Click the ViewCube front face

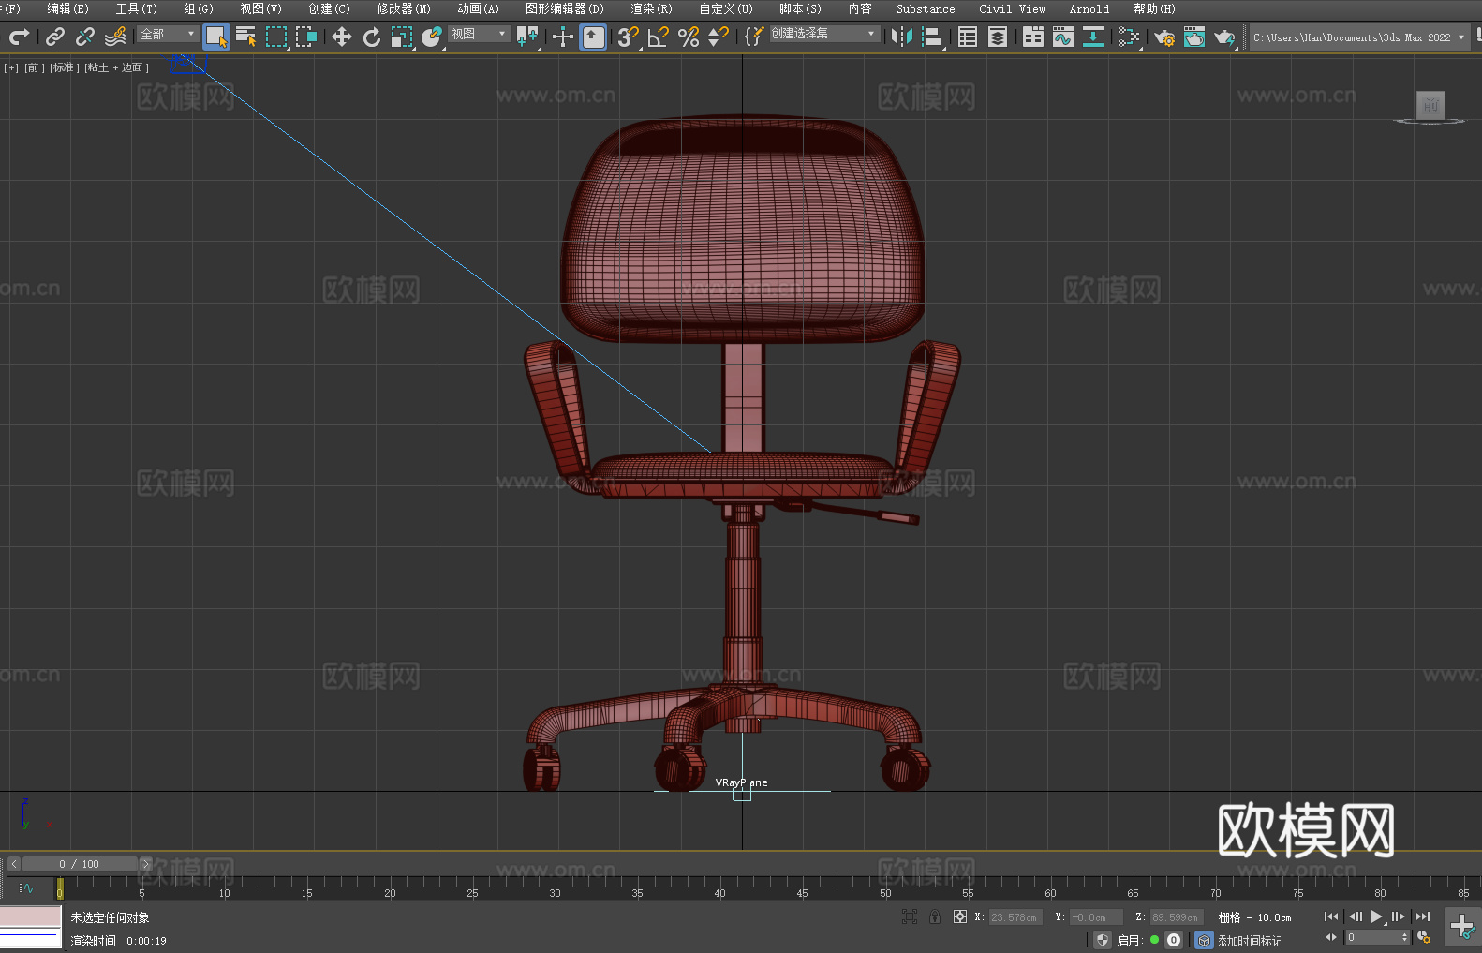pyautogui.click(x=1430, y=105)
